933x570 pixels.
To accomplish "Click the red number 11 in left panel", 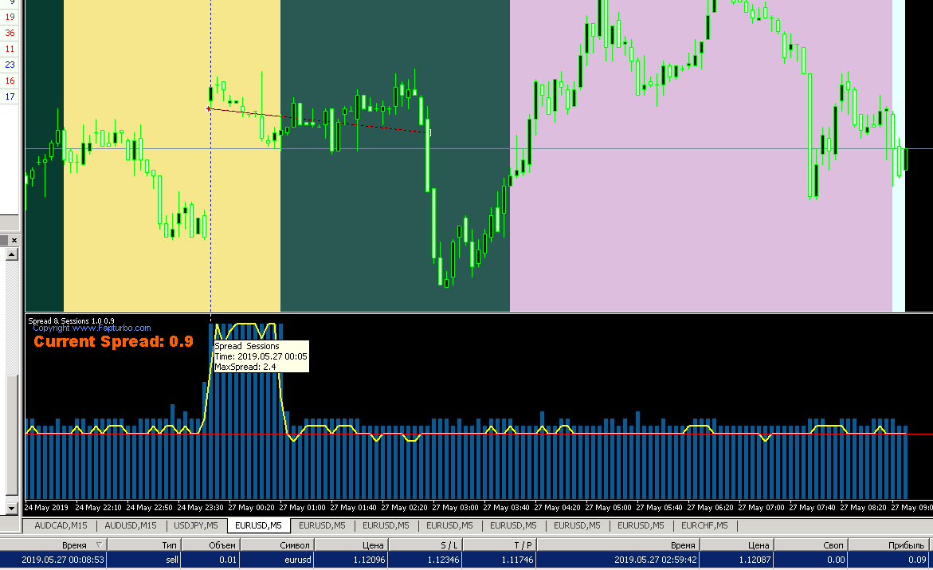I will tap(10, 49).
